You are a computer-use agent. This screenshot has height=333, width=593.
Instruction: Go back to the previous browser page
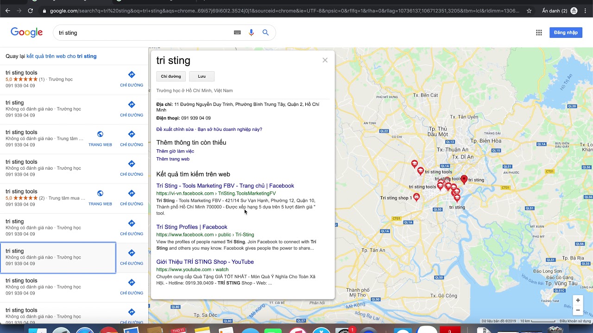pos(8,11)
